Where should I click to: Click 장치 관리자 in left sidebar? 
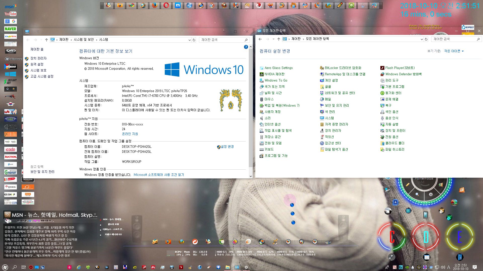point(38,58)
